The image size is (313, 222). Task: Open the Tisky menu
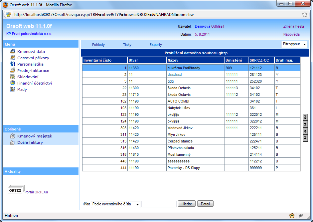click(127, 45)
